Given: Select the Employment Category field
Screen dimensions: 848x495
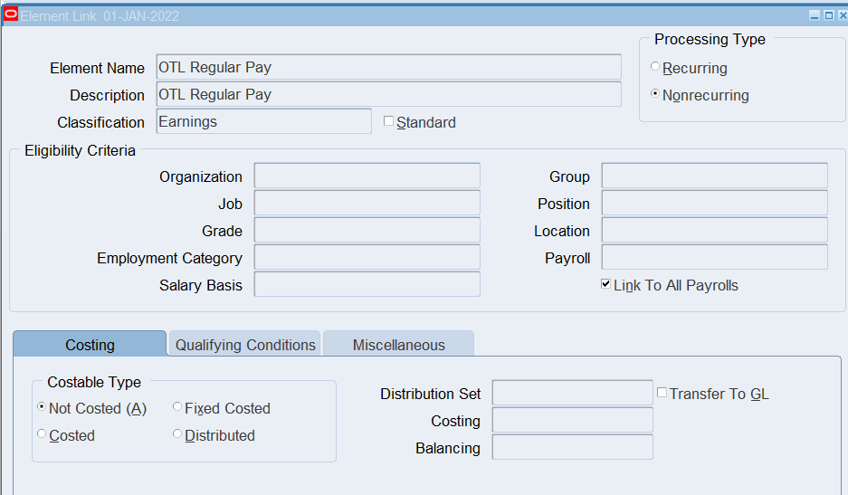Looking at the screenshot, I should [367, 257].
